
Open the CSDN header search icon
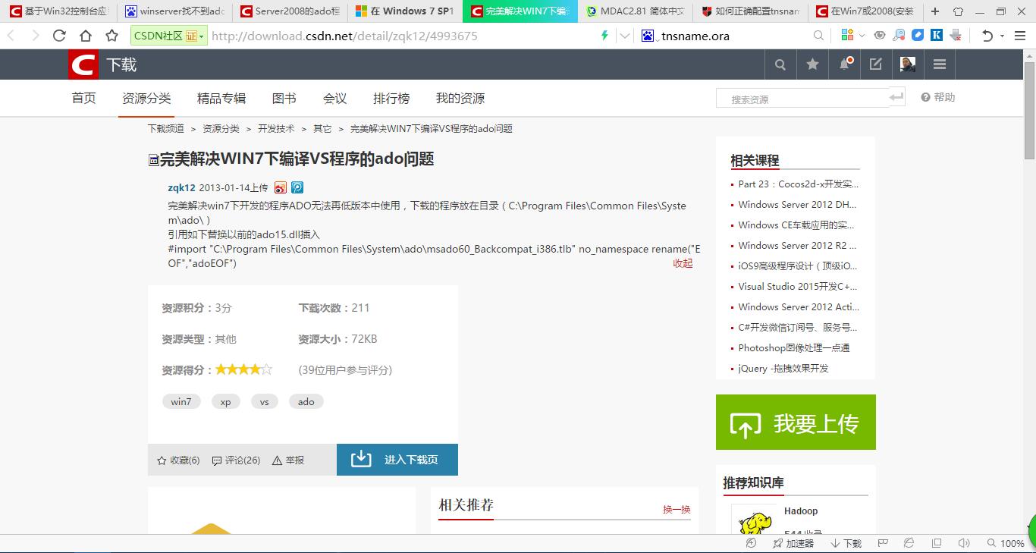(x=780, y=64)
